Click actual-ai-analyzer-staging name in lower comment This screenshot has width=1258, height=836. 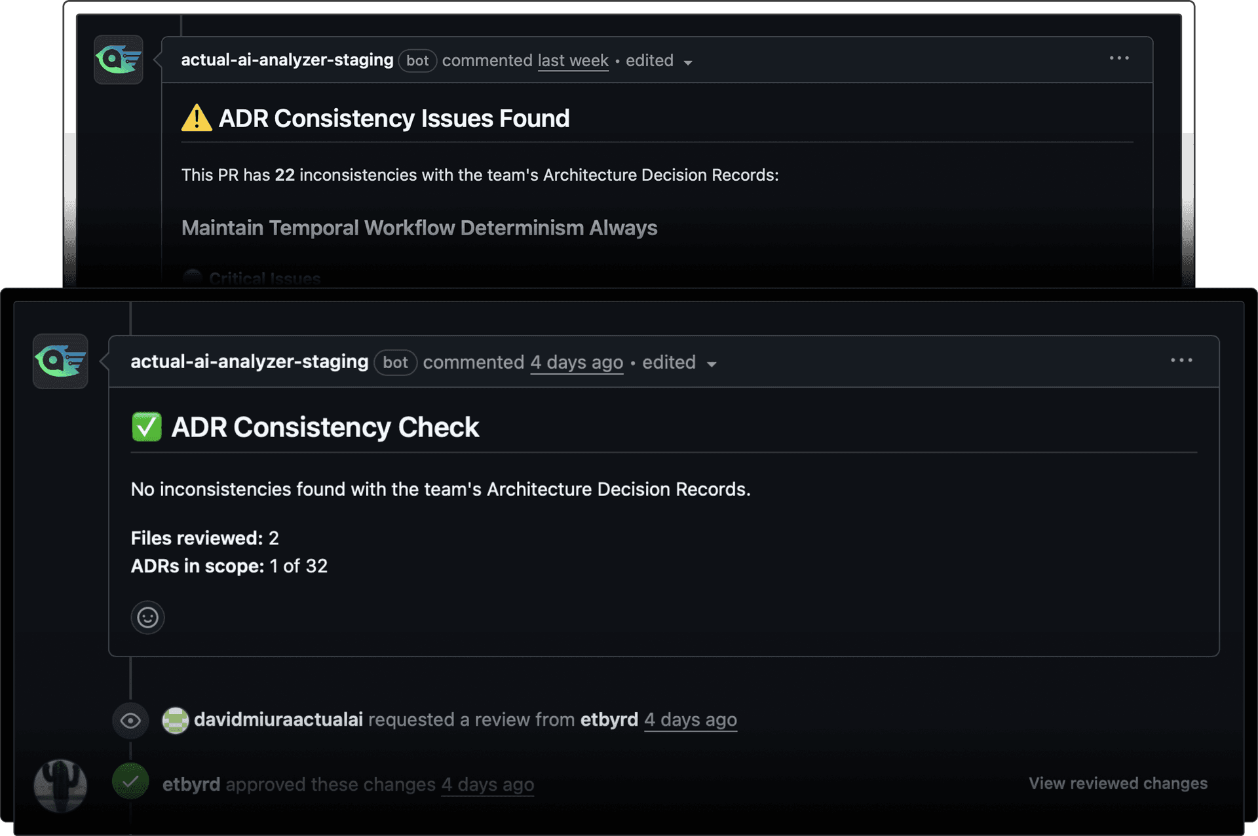tap(249, 362)
